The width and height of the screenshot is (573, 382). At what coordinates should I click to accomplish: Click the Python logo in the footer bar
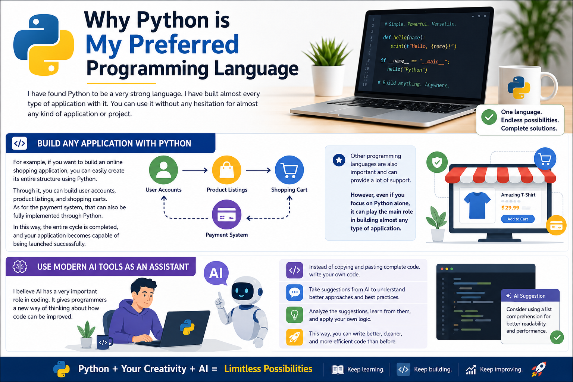62,369
